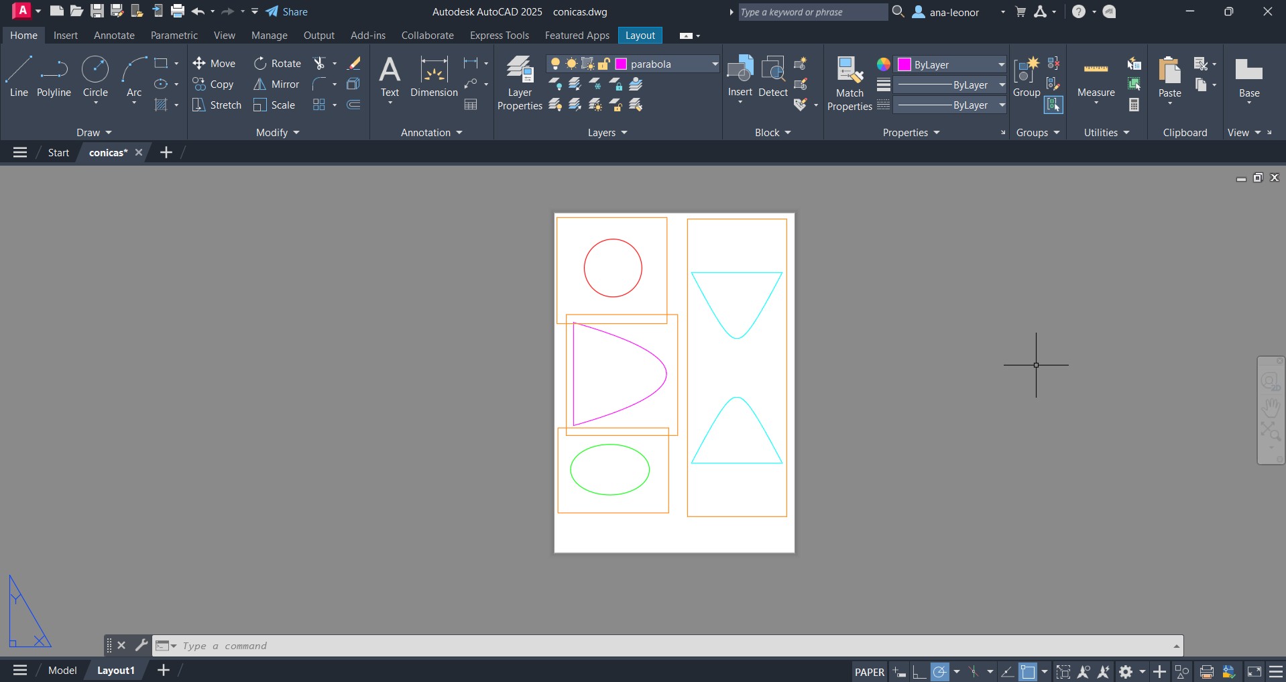Expand the Draw panel

(x=94, y=133)
